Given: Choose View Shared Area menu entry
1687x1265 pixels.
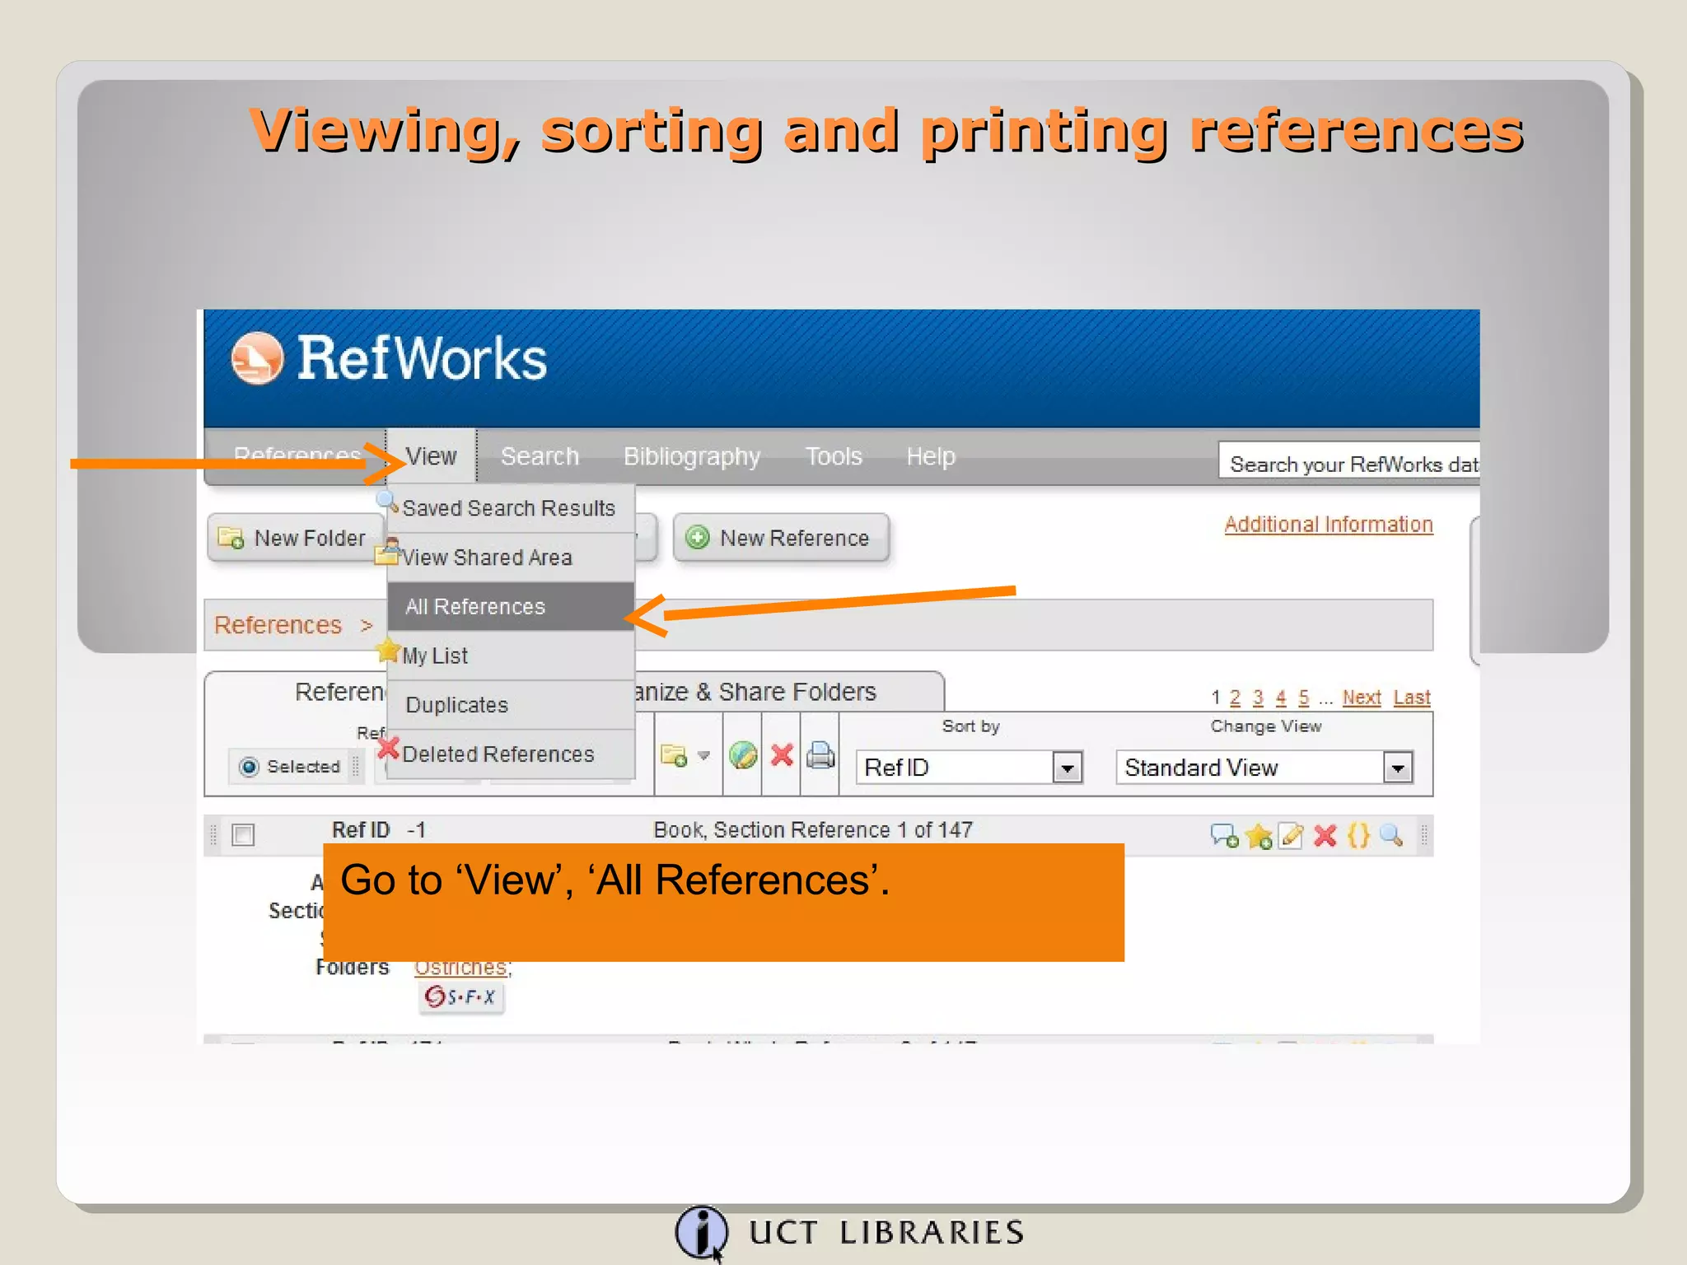Looking at the screenshot, I should click(510, 558).
